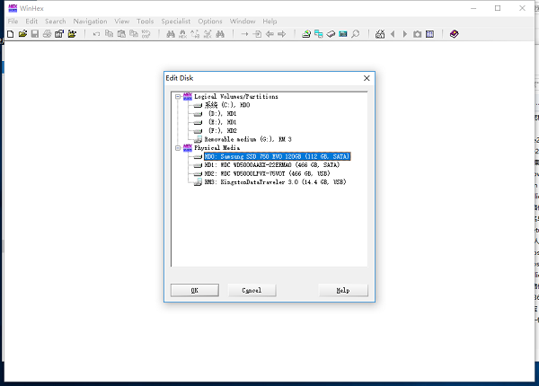Image resolution: width=539 pixels, height=386 pixels.
Task: Click the binary 1010 toolbar icon
Action: [x=146, y=34]
